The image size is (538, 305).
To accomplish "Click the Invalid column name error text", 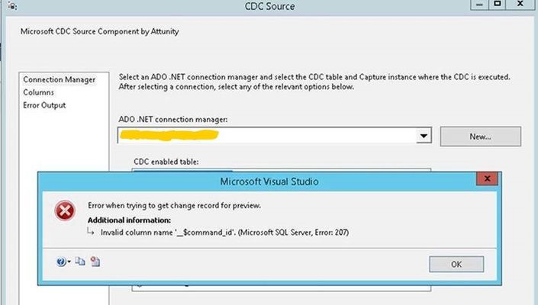I will [x=224, y=233].
